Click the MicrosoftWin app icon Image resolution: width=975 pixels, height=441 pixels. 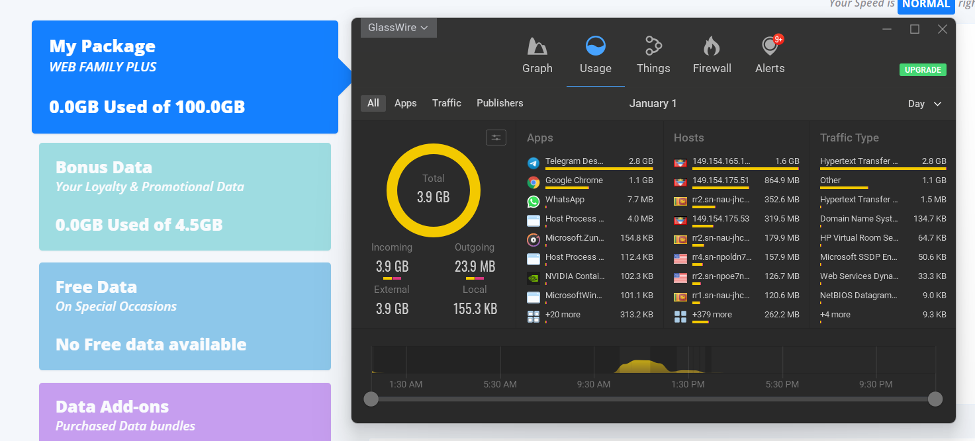click(x=534, y=297)
